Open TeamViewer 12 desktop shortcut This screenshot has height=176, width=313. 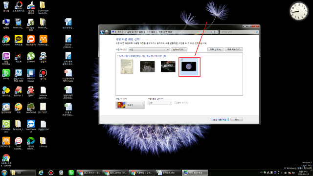pyautogui.click(x=31, y=126)
